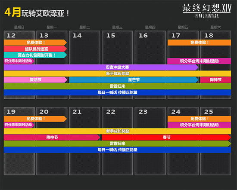The image size is (237, 190).
Task: Click 积分平台周末限时活动 bar on dates 17–18
Action: pos(199,61)
